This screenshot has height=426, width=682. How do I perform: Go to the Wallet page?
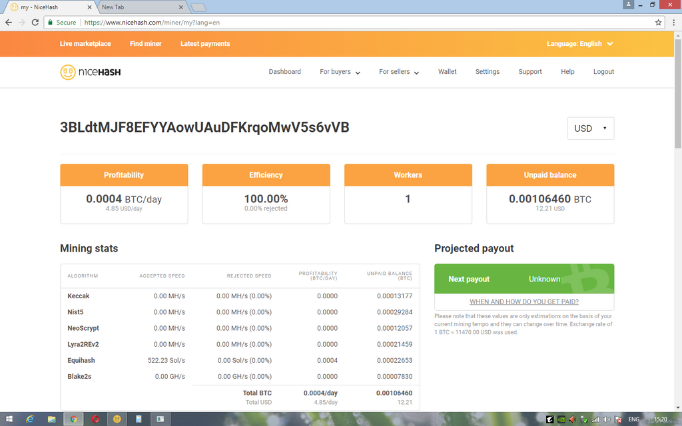coord(447,72)
